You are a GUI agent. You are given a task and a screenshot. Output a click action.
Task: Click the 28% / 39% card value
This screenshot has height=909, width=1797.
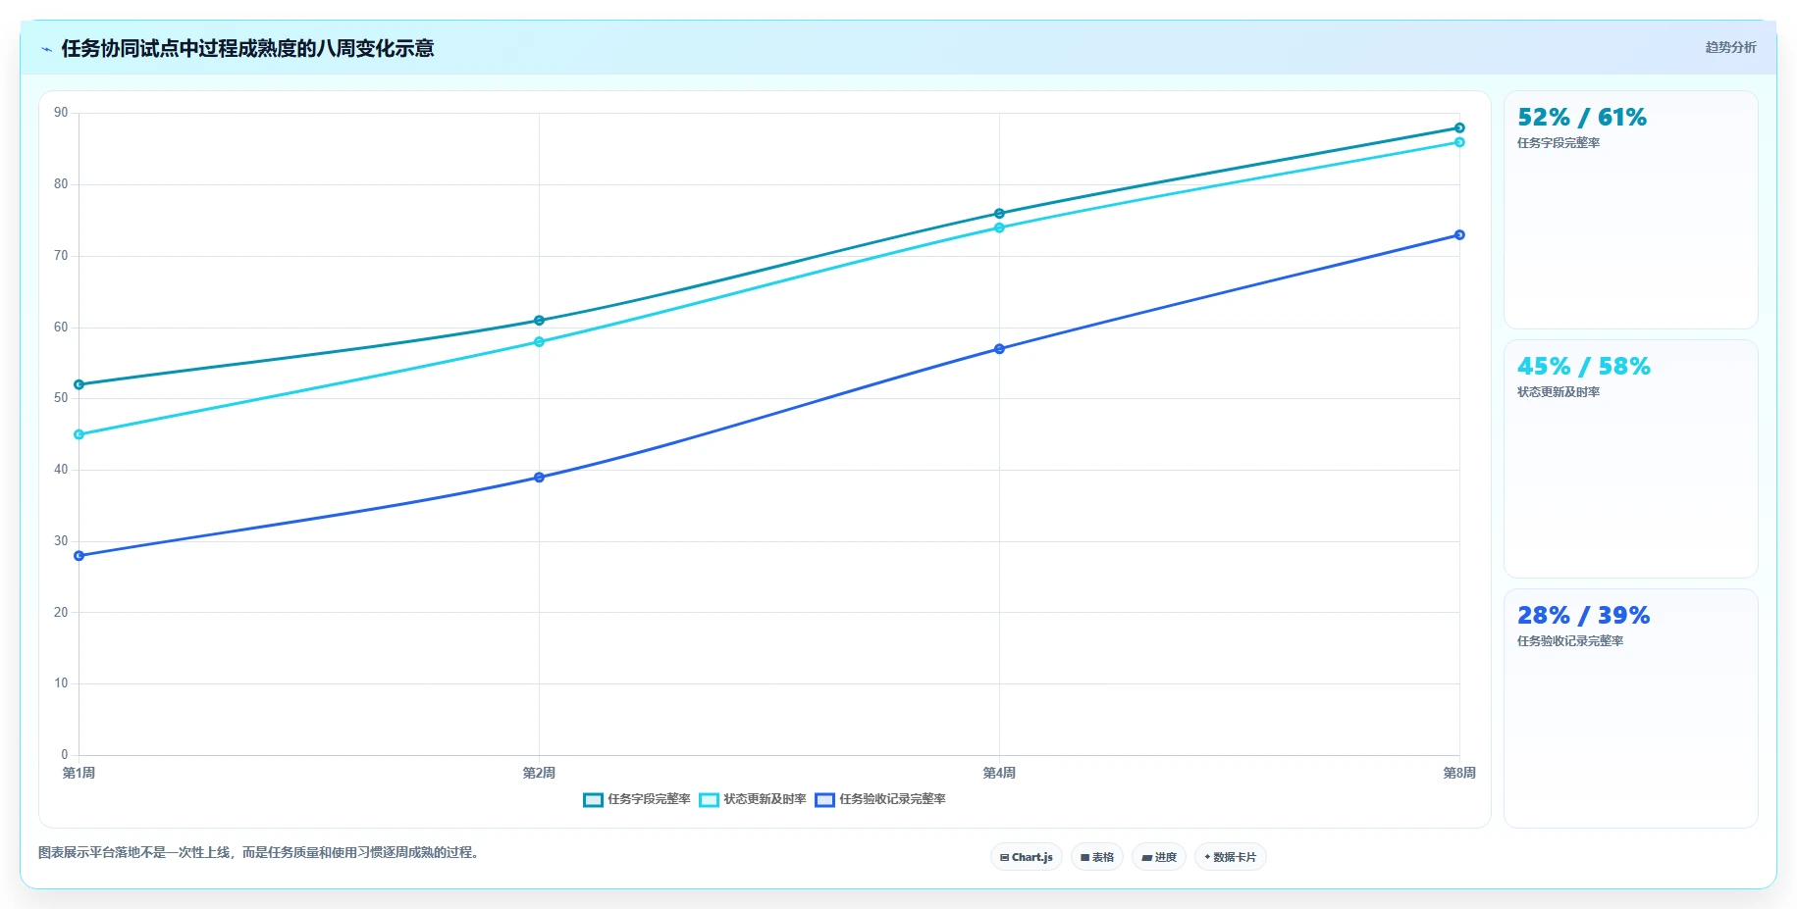[x=1583, y=616]
